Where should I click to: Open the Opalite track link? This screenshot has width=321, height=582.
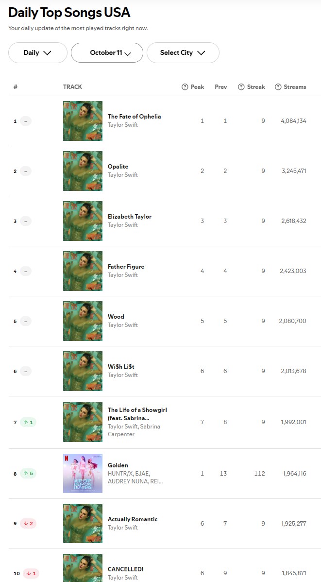(x=118, y=167)
